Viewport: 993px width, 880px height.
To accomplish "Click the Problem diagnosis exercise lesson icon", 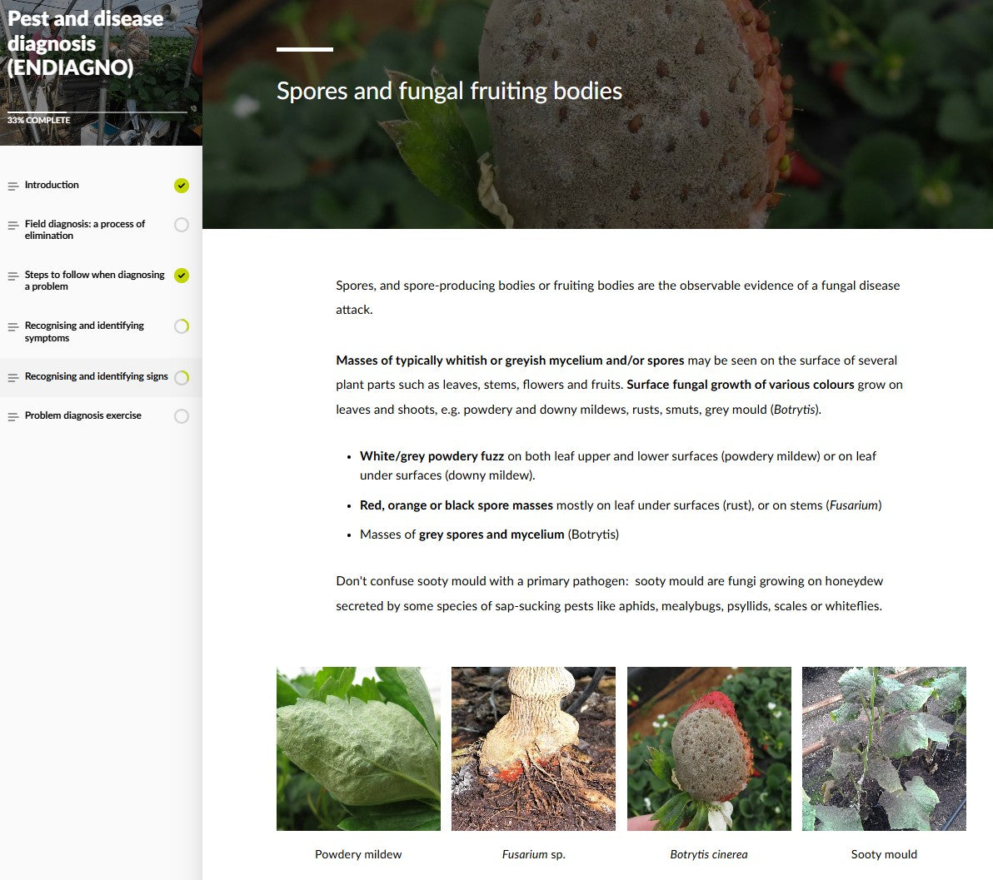I will click(12, 415).
